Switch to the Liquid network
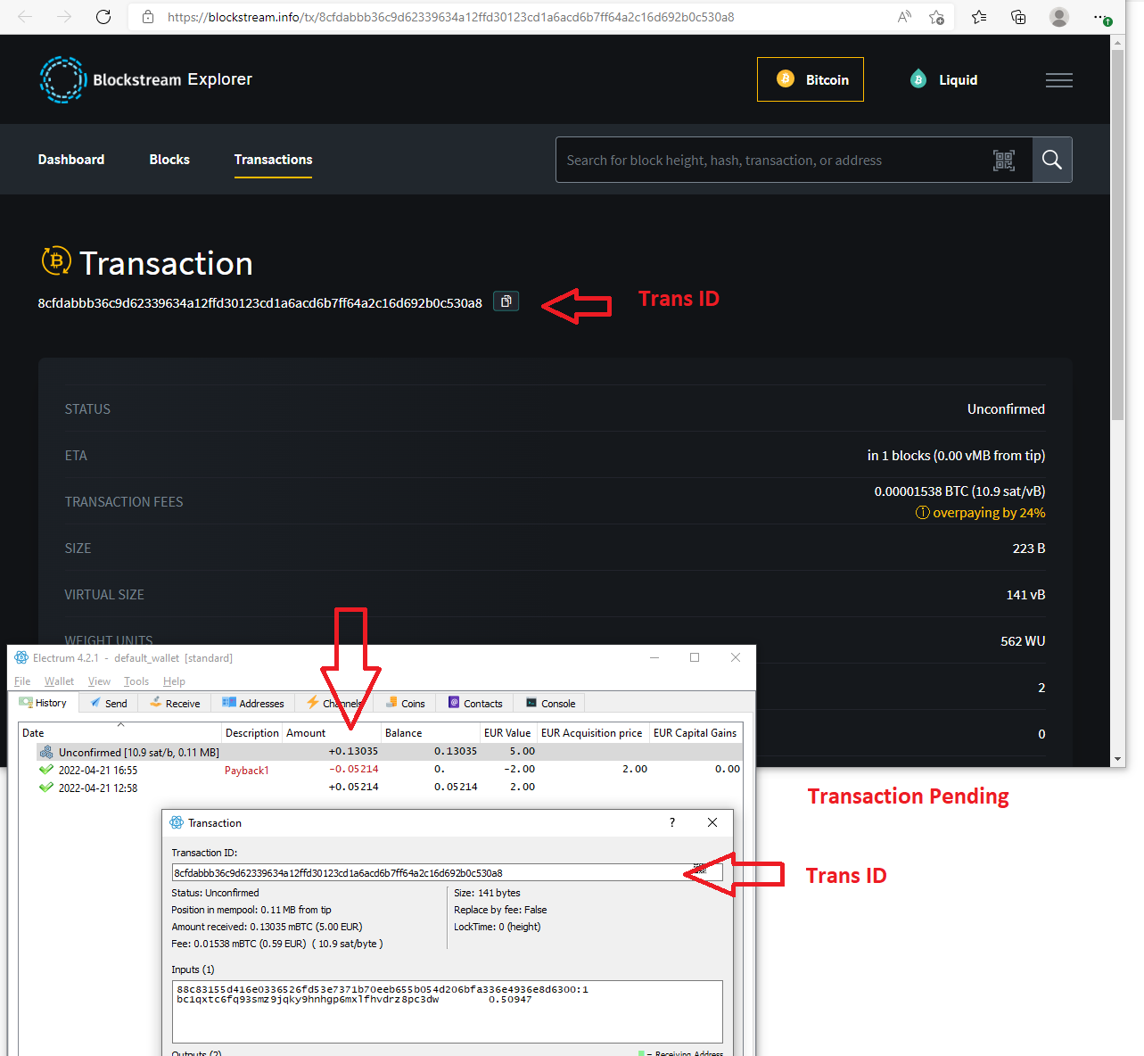1144x1056 pixels. click(x=944, y=80)
